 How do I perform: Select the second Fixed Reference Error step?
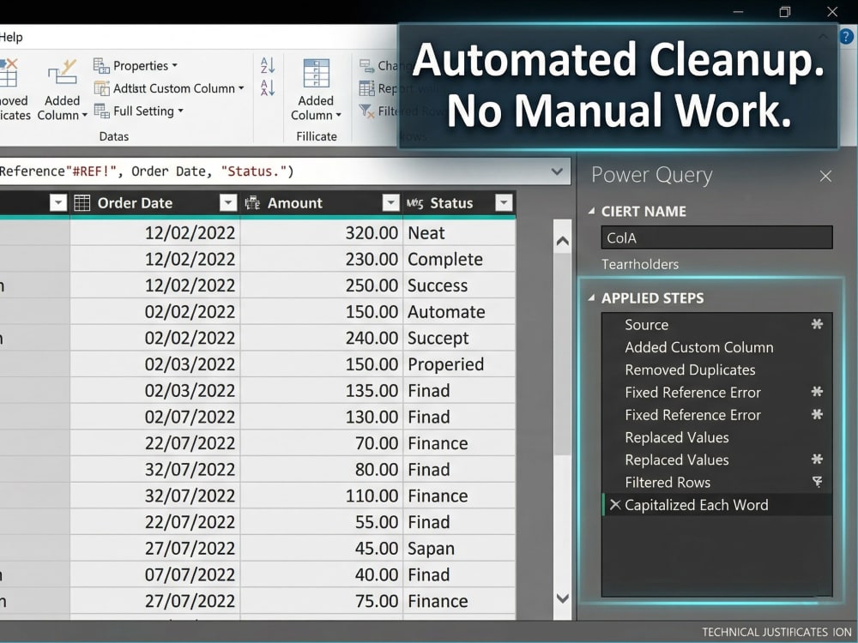[x=716, y=415]
